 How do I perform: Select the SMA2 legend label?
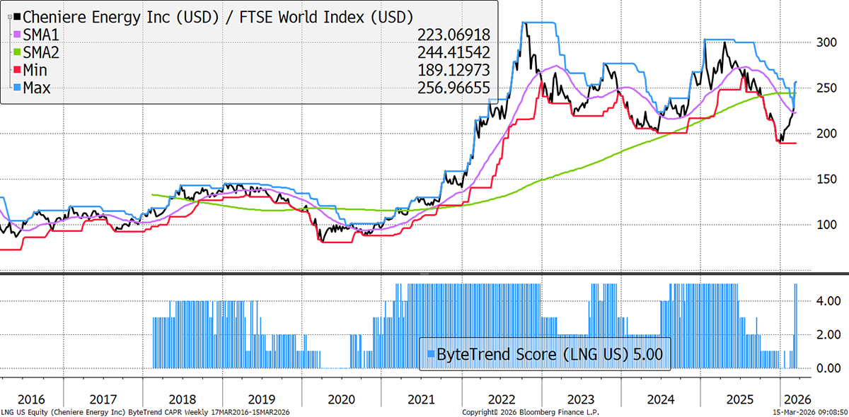tap(42, 52)
